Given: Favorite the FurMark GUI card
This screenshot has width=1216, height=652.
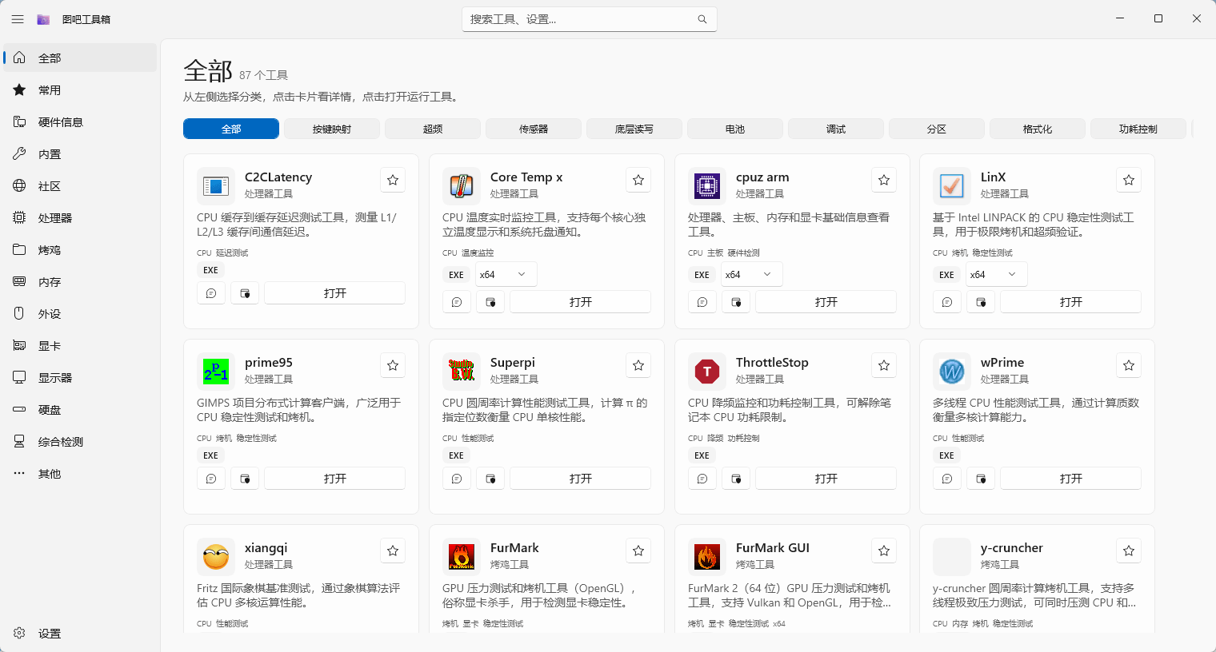Looking at the screenshot, I should [884, 551].
